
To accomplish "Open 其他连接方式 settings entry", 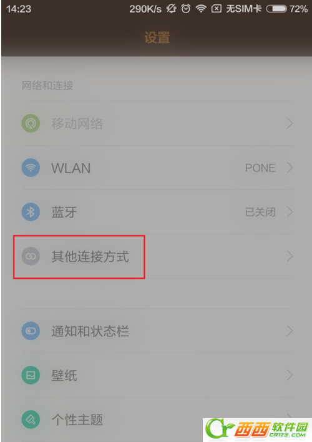I will [x=157, y=256].
